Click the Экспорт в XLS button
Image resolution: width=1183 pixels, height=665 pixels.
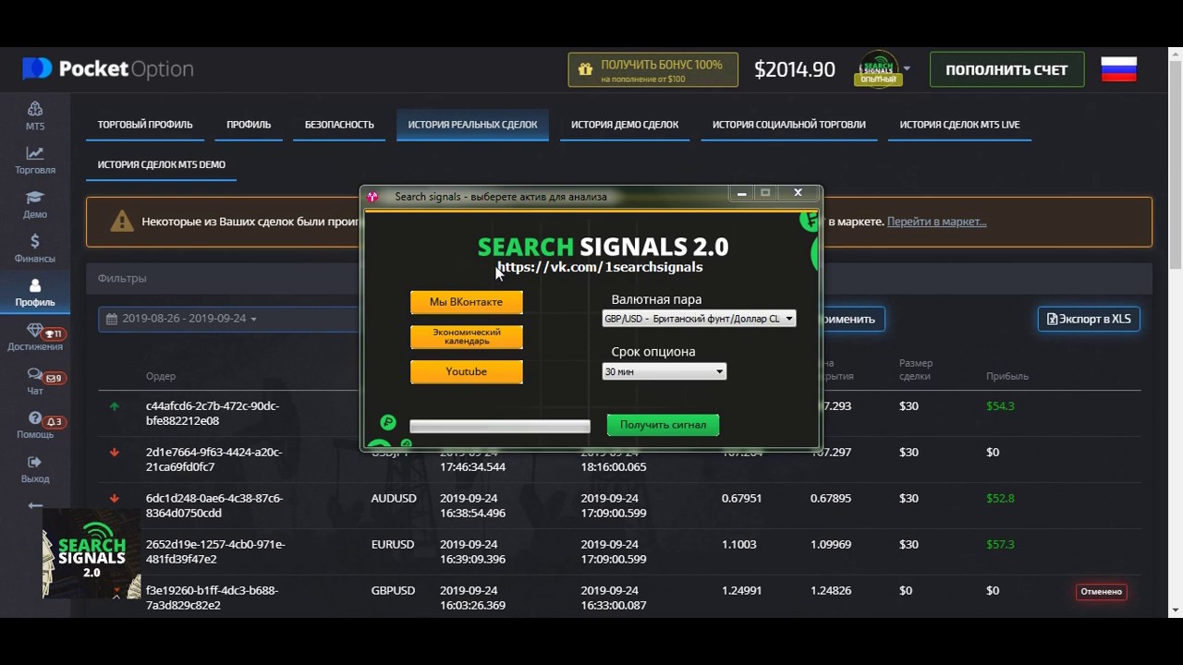[x=1089, y=320]
